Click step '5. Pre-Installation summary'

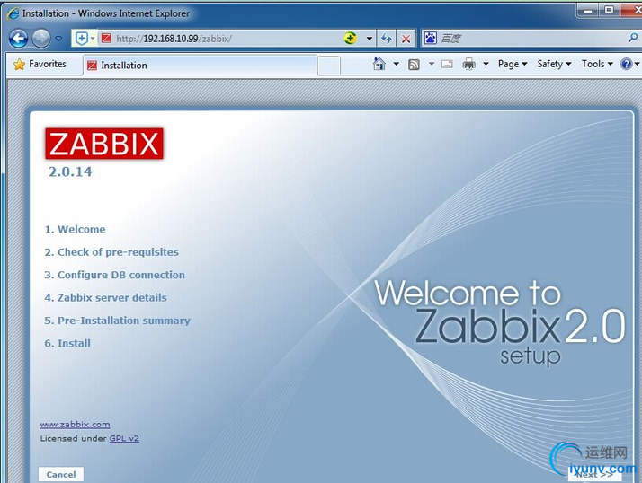click(117, 321)
